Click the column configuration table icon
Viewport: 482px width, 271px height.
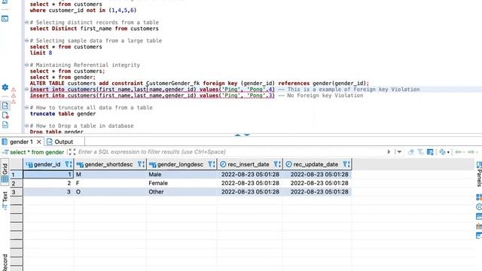point(430,152)
